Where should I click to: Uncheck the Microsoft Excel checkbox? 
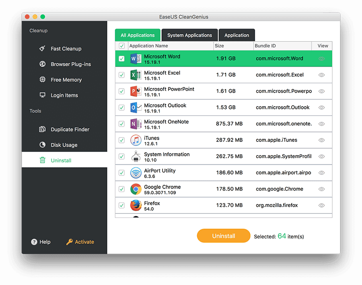coord(121,75)
